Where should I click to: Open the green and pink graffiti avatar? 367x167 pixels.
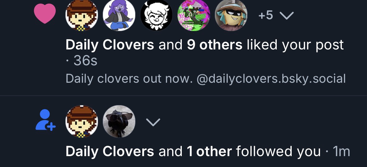pos(194,15)
